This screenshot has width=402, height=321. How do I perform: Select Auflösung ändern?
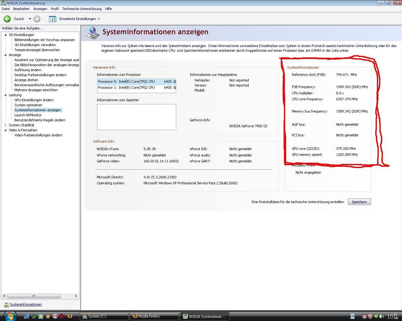(28, 70)
